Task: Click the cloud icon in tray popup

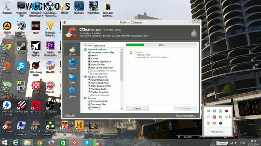Action: 208,117
